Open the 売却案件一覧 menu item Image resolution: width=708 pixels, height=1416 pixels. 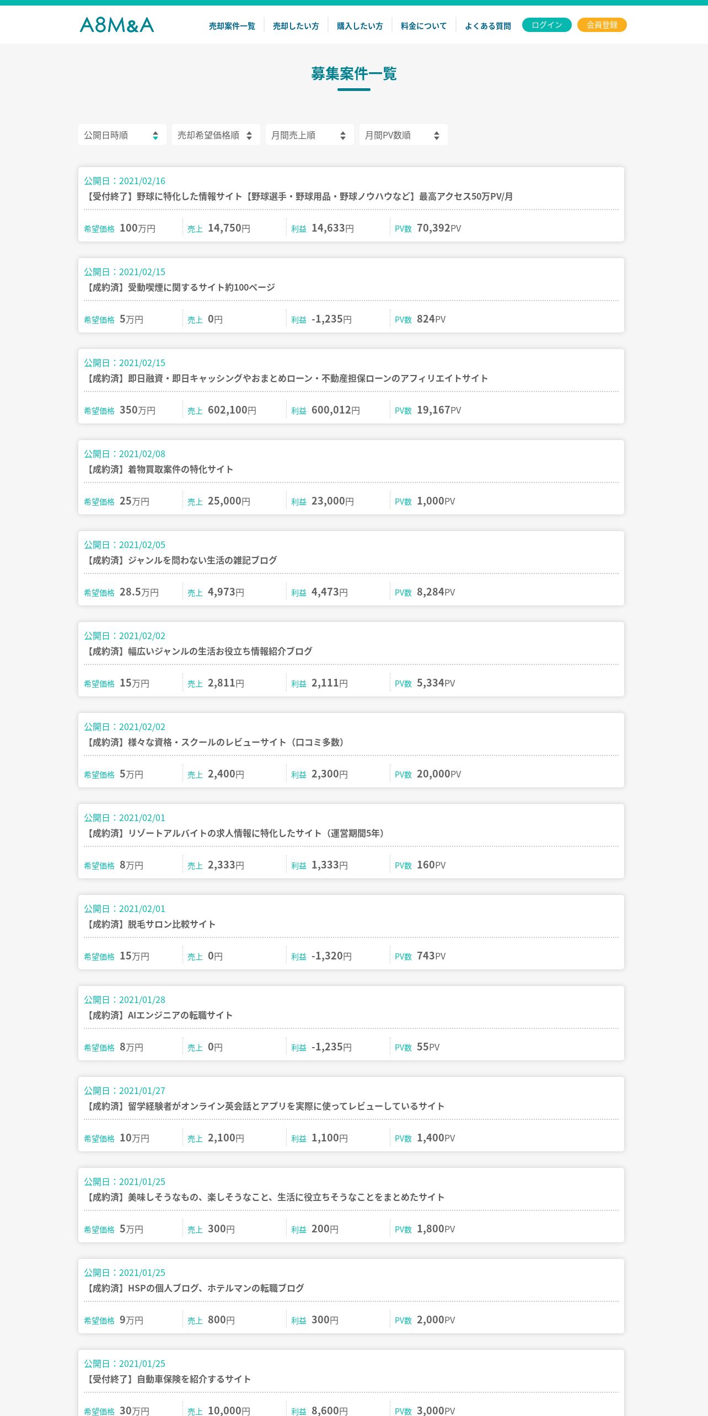click(232, 26)
